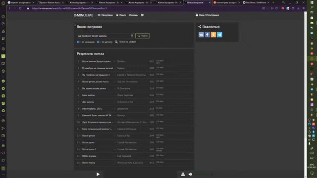Open the Windows notification center icon
Screen dimensions: 317x178
point(312,173)
